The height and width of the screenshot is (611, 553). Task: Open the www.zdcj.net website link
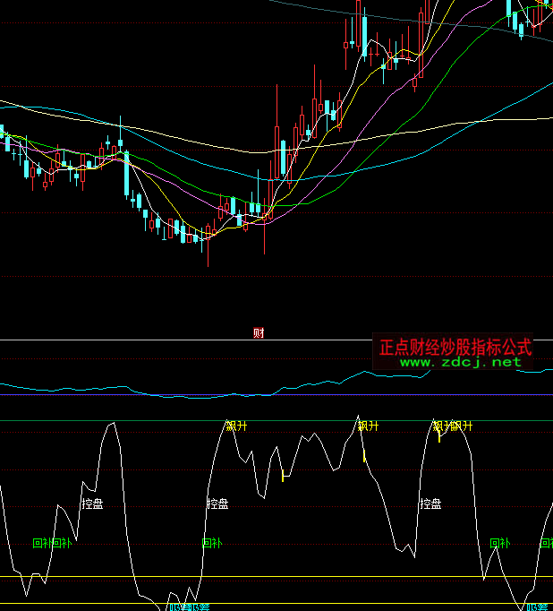point(460,362)
